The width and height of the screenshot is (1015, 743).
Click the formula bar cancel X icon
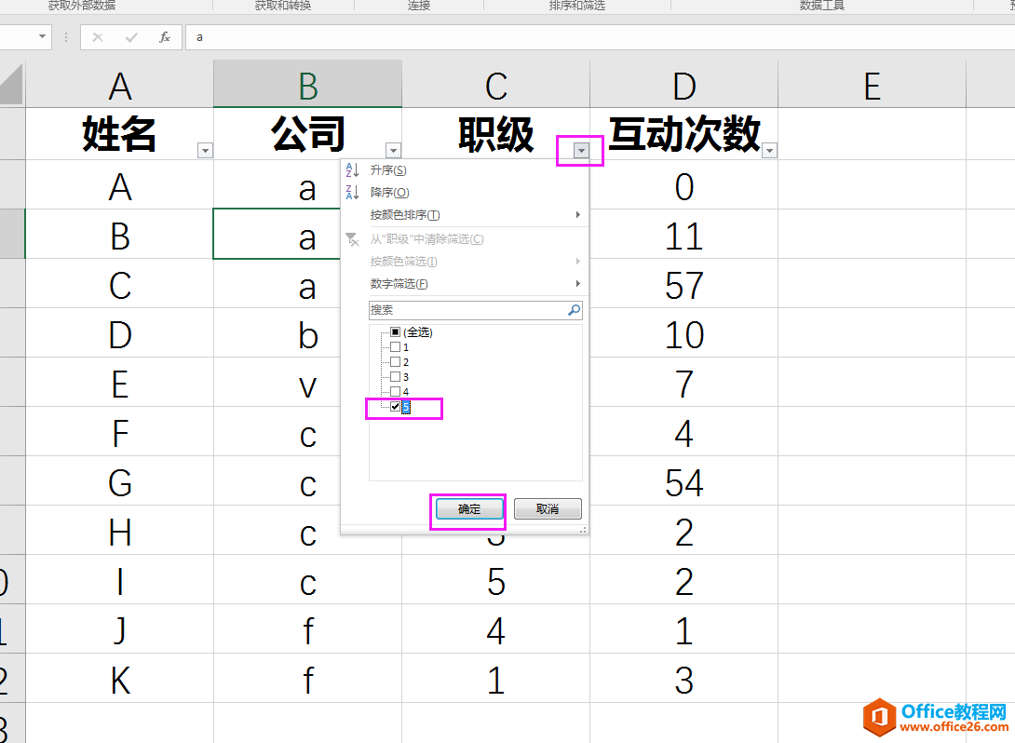98,37
